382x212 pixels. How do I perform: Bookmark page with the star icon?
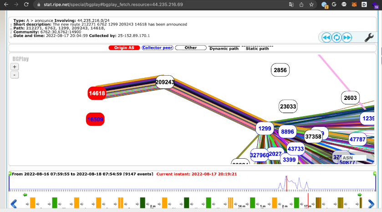tap(311, 5)
